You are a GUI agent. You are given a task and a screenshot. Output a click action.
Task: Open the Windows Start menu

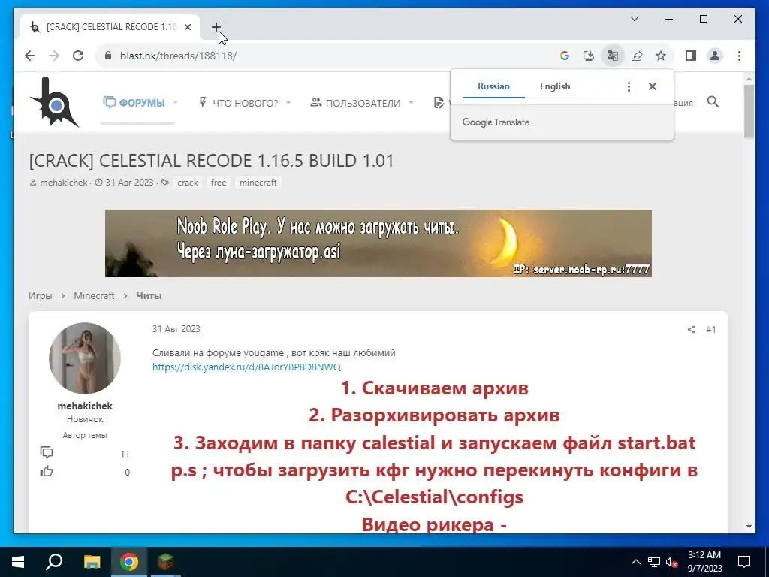tap(18, 562)
